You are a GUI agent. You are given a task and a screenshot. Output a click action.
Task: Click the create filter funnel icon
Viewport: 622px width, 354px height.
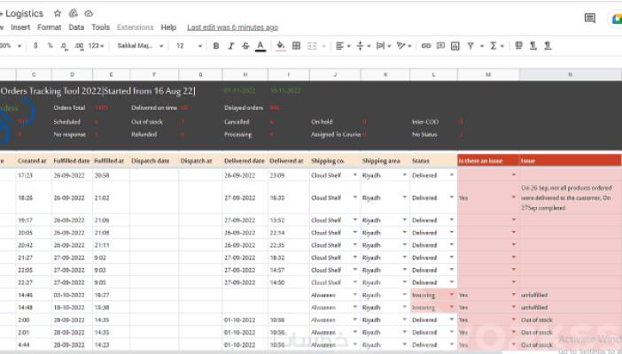click(x=470, y=46)
